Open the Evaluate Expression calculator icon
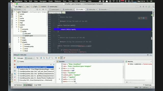The height and width of the screenshot is (91, 163). pos(56,58)
